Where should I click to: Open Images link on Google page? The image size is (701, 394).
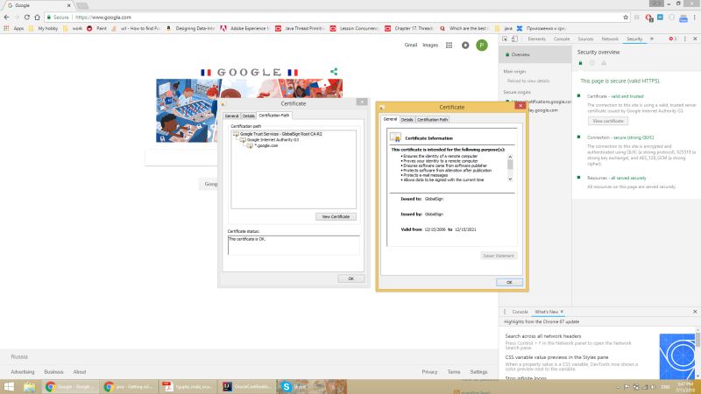point(430,46)
